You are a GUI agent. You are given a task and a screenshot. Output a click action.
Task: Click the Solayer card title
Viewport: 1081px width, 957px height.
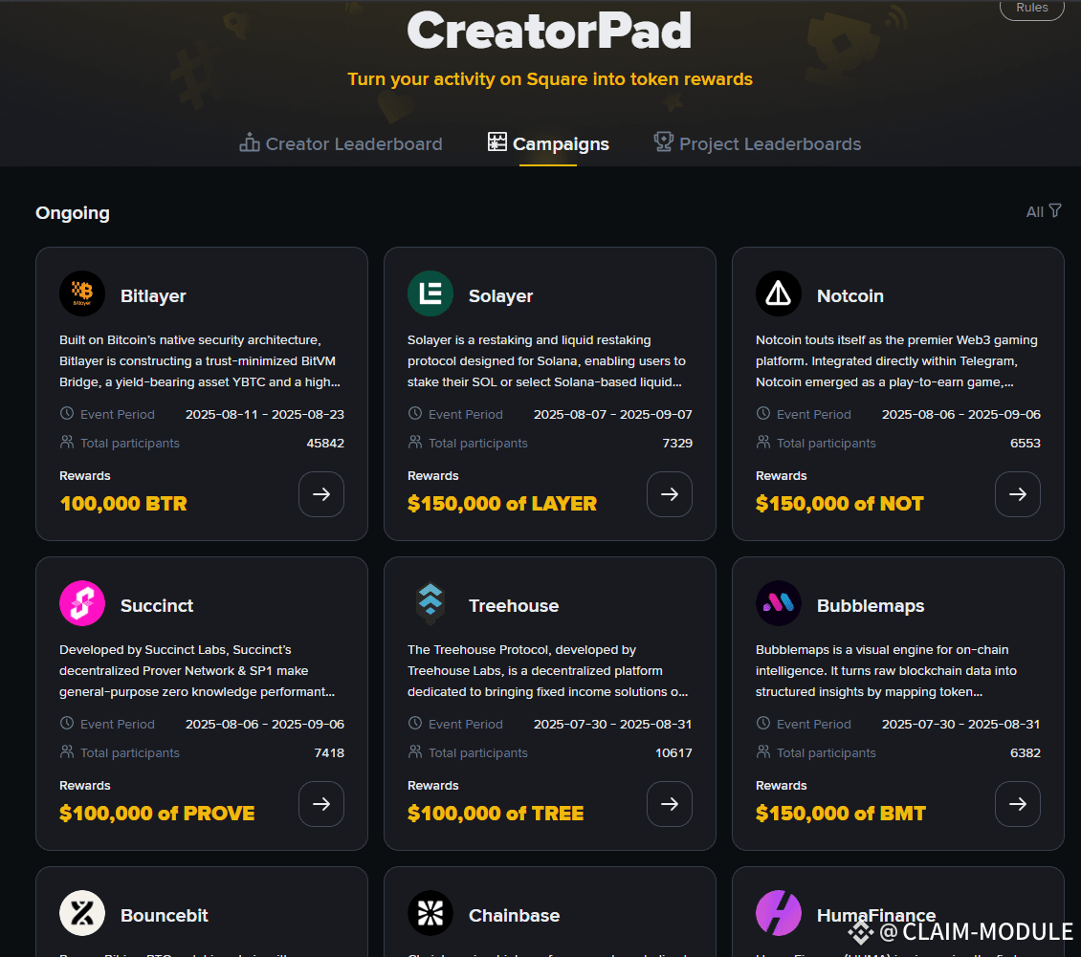[500, 295]
